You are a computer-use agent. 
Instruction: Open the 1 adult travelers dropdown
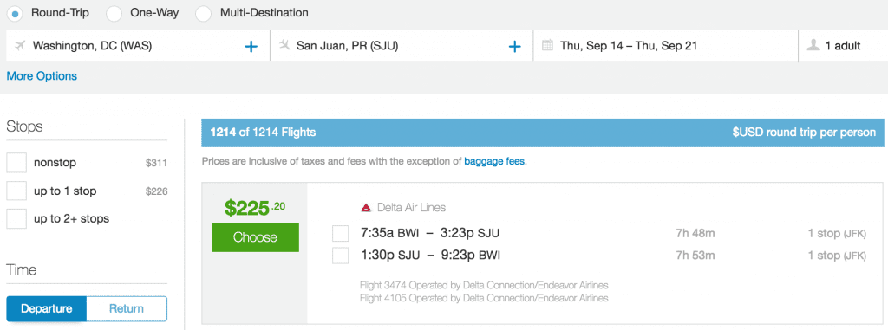pos(843,46)
